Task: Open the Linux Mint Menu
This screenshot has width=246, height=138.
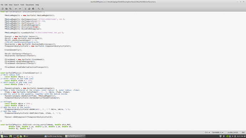Action: point(4,136)
